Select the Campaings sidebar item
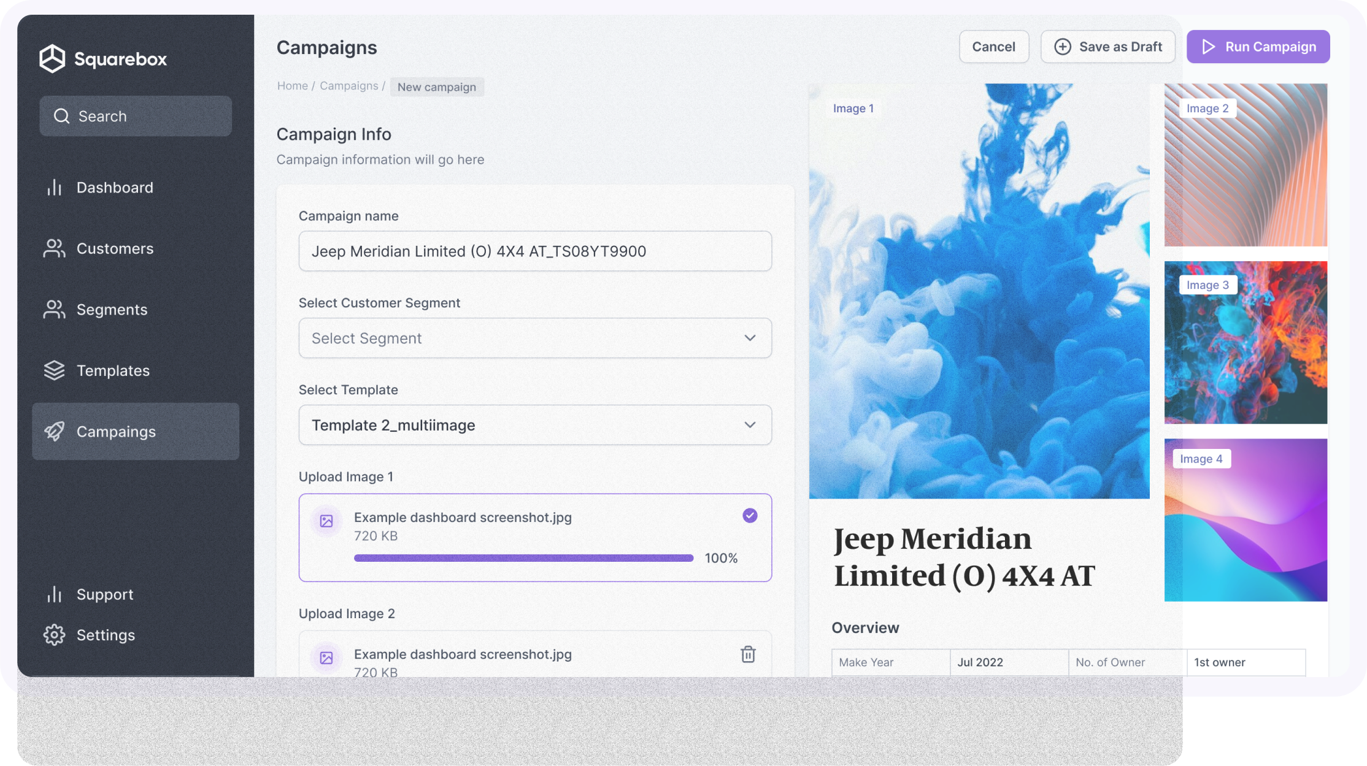 pos(136,432)
